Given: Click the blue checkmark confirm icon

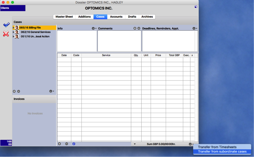Looking at the screenshot, I should pyautogui.click(x=6, y=25).
